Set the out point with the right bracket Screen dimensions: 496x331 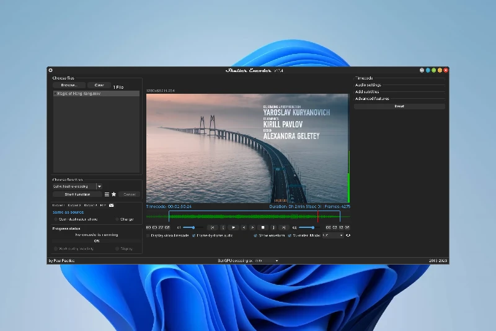coord(273,227)
